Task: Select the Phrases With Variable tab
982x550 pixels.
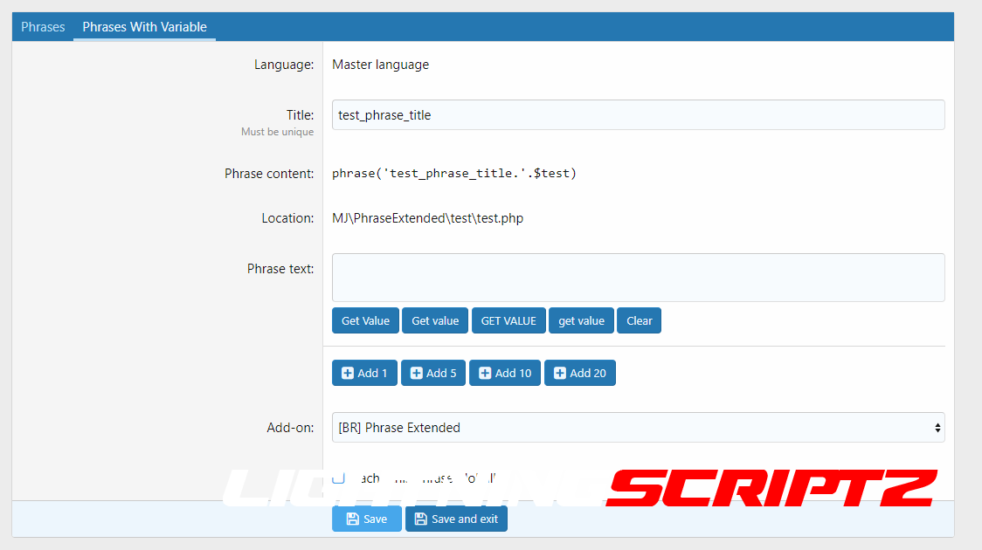Action: (x=144, y=27)
